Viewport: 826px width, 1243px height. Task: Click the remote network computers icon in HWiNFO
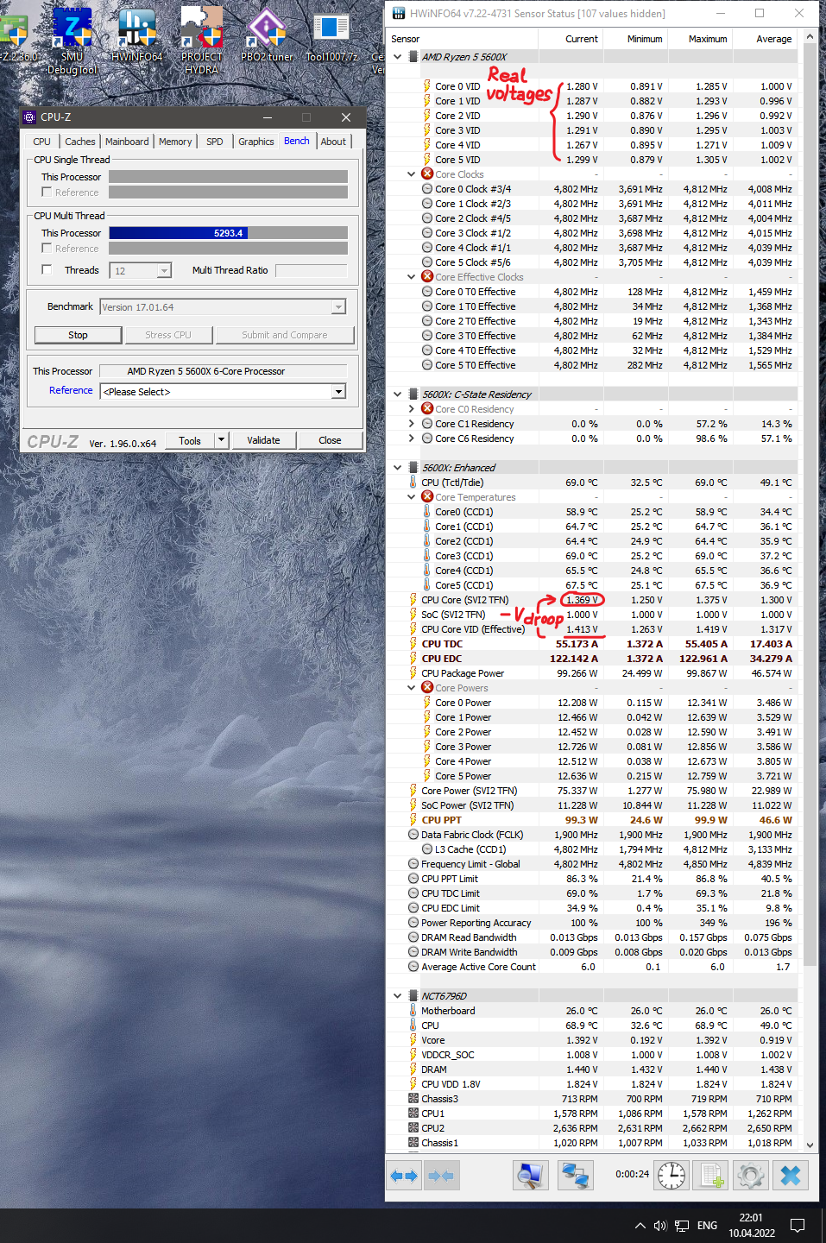pyautogui.click(x=575, y=1176)
